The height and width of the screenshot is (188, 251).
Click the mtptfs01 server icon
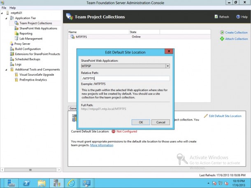coord(7,13)
